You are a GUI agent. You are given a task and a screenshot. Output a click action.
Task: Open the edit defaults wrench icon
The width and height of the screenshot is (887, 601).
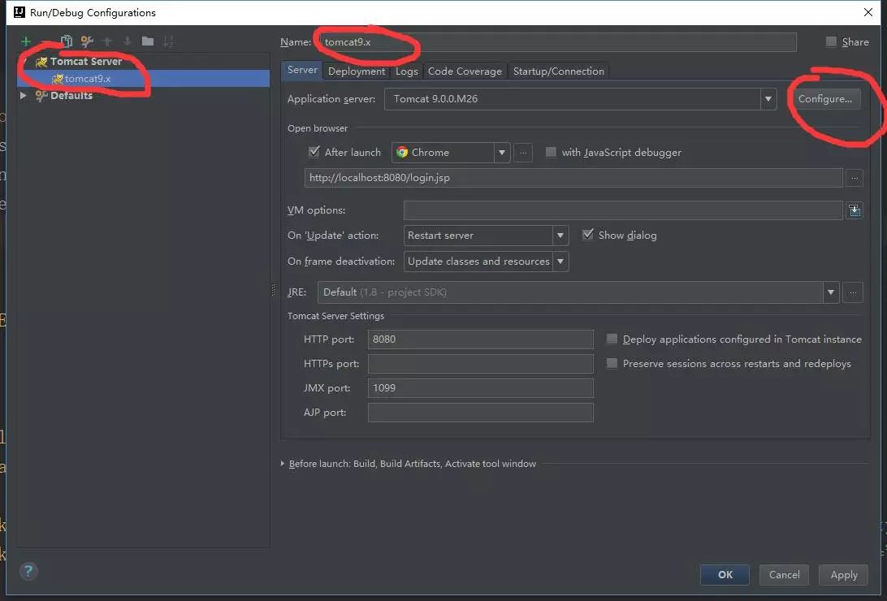point(87,41)
